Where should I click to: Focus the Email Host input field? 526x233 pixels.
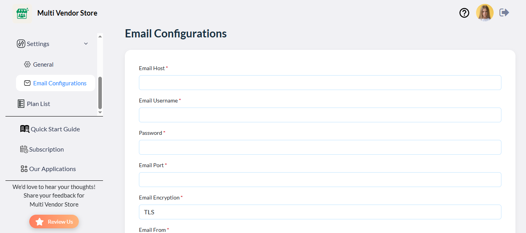point(320,83)
